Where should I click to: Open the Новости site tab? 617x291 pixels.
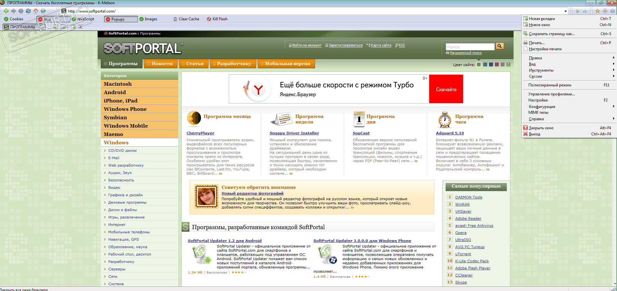pyautogui.click(x=160, y=64)
